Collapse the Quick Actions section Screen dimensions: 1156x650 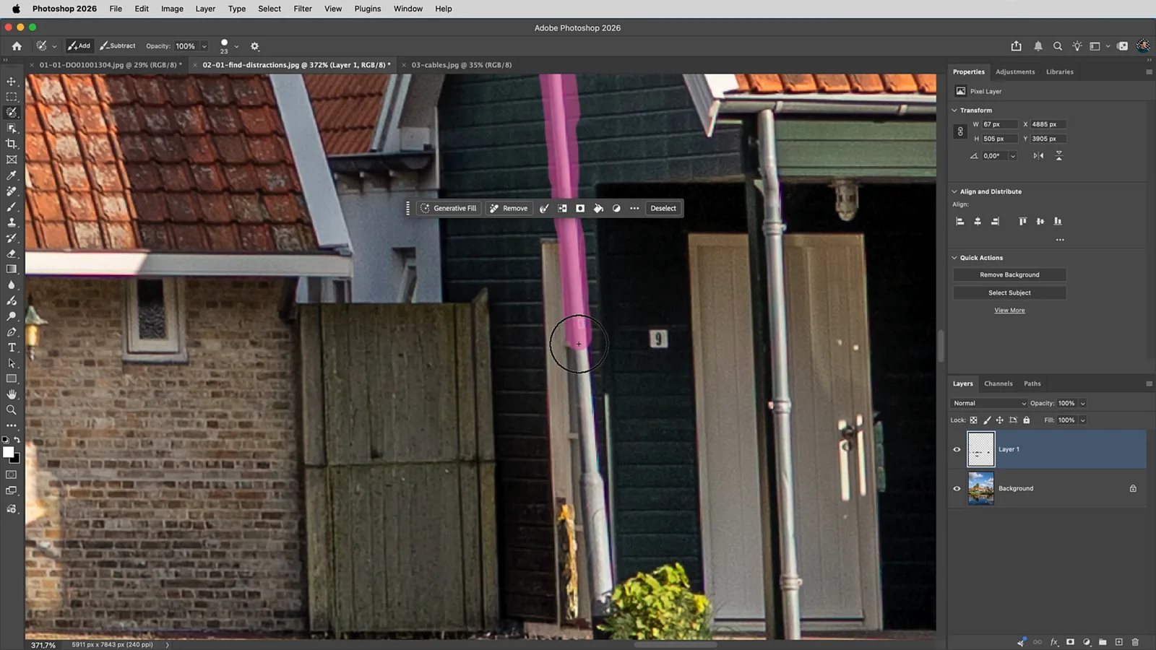pos(954,258)
